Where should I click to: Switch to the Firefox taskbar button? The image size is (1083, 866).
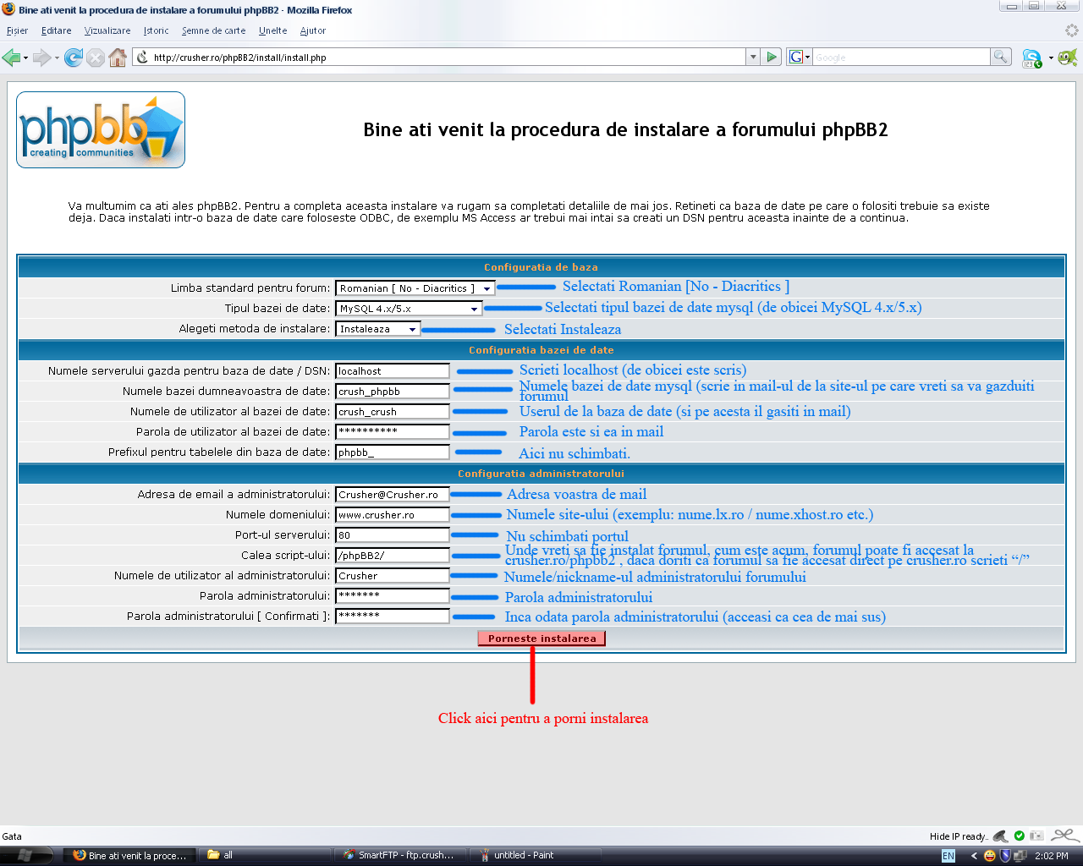click(x=129, y=856)
